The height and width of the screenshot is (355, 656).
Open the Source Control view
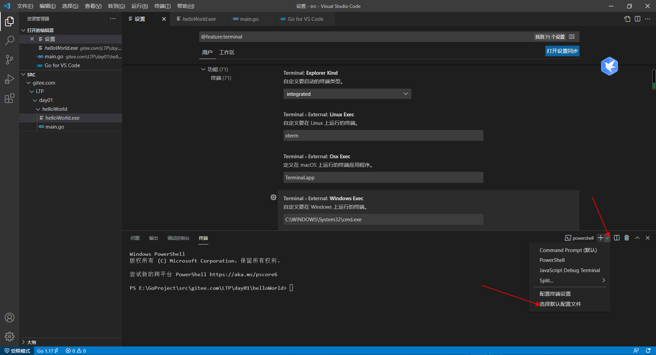tap(10, 60)
